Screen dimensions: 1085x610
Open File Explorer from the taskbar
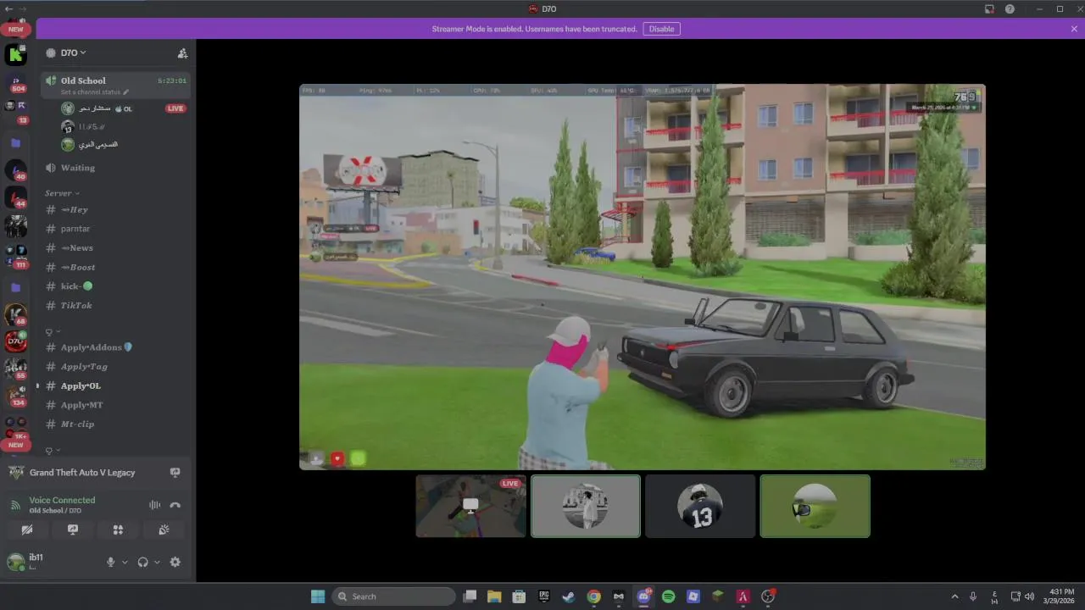pos(494,596)
